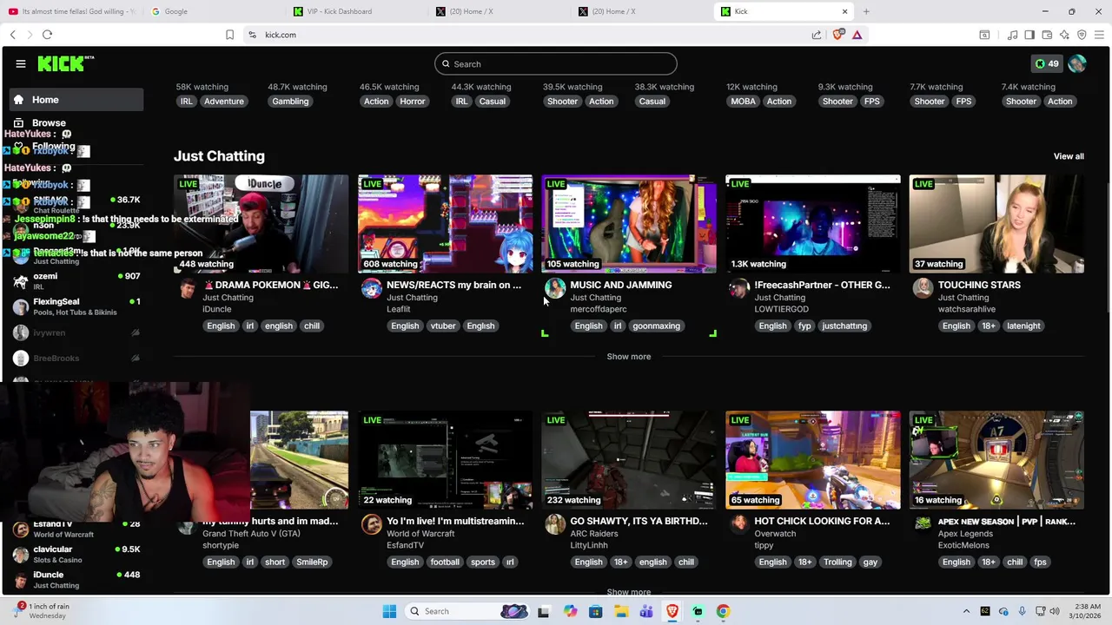Bookmark this page via the bookmark icon
1112x625 pixels.
click(229, 35)
